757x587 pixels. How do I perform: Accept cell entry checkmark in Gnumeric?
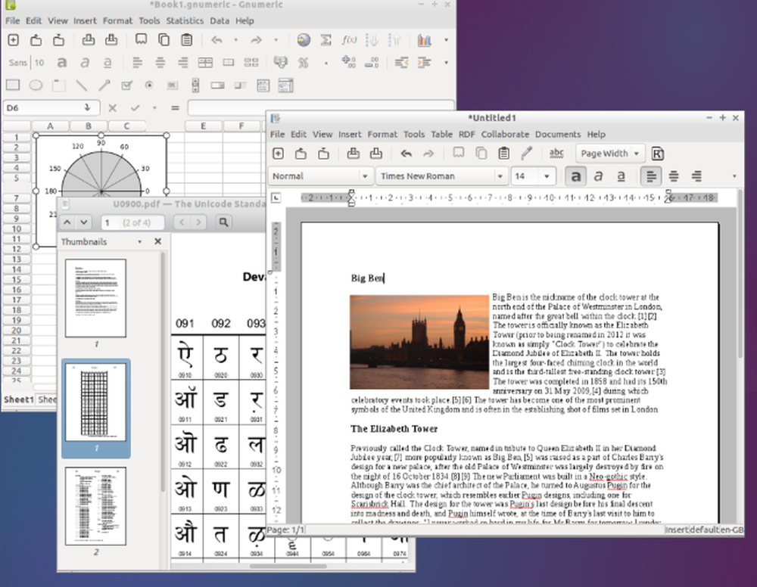coord(136,108)
